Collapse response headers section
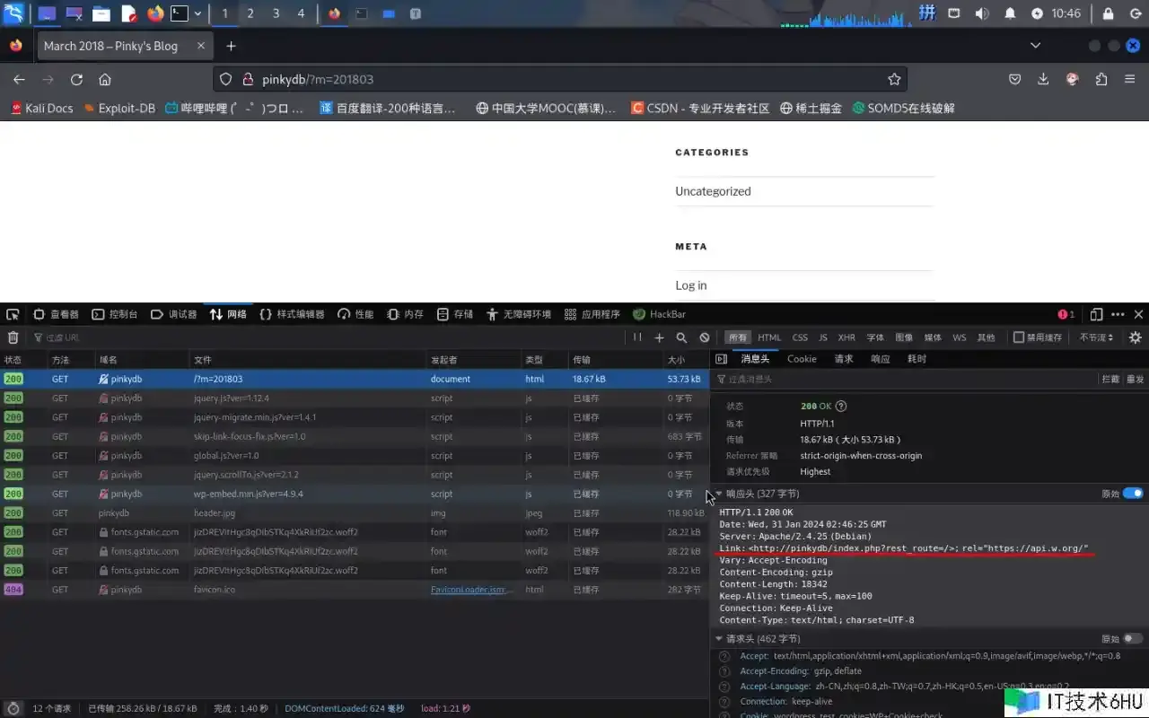1149x718 pixels. (719, 494)
